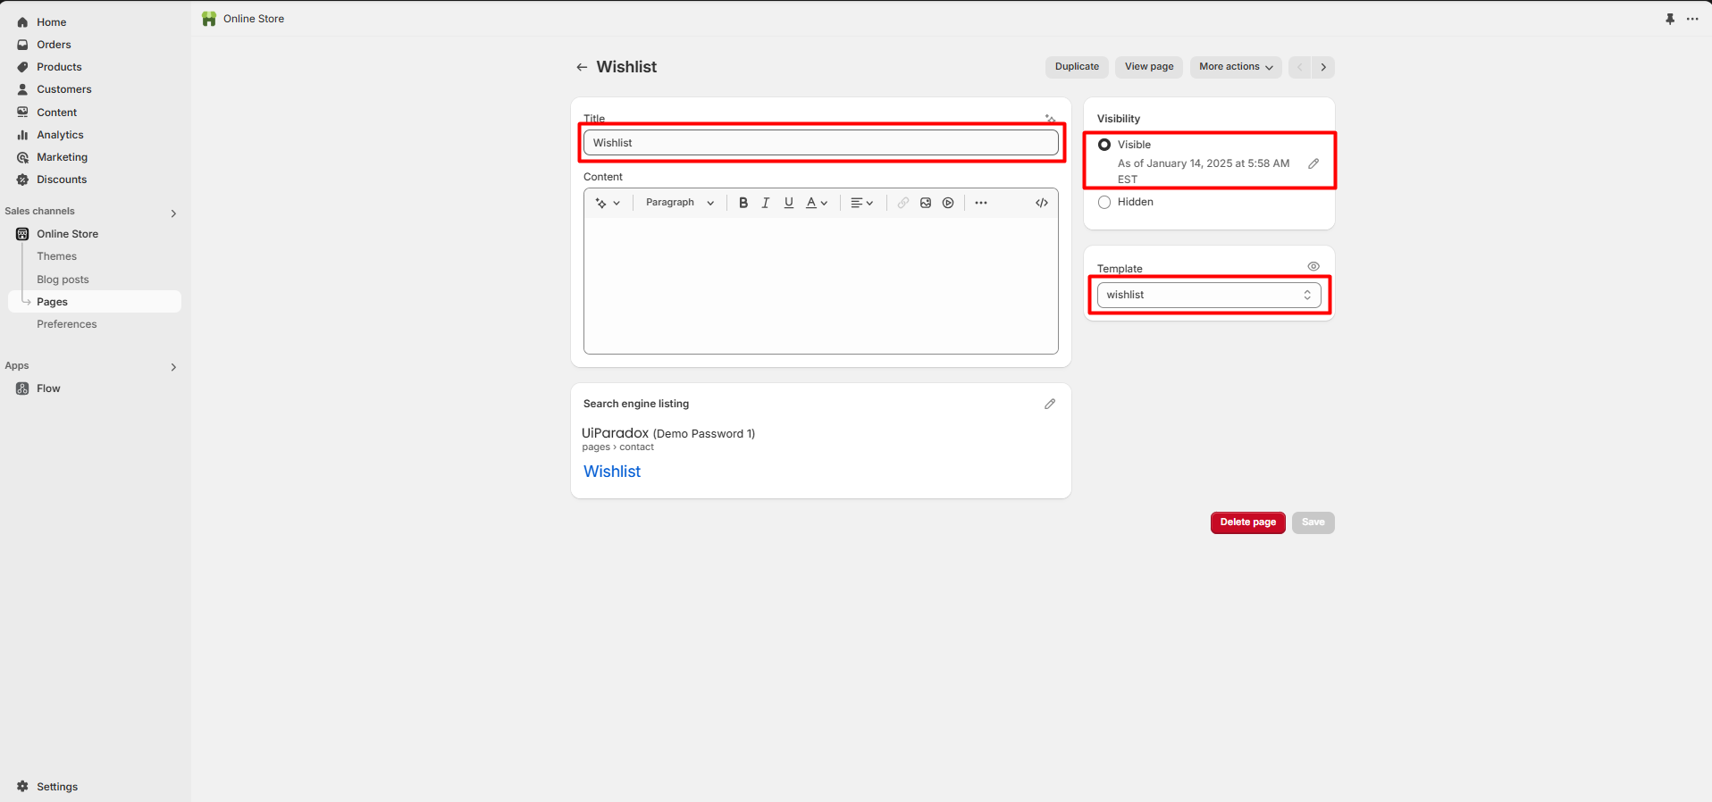Click the "pages › contact" URL text

617,447
